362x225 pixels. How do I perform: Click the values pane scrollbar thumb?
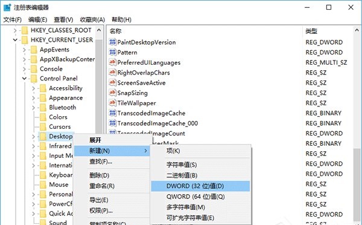click(x=357, y=184)
